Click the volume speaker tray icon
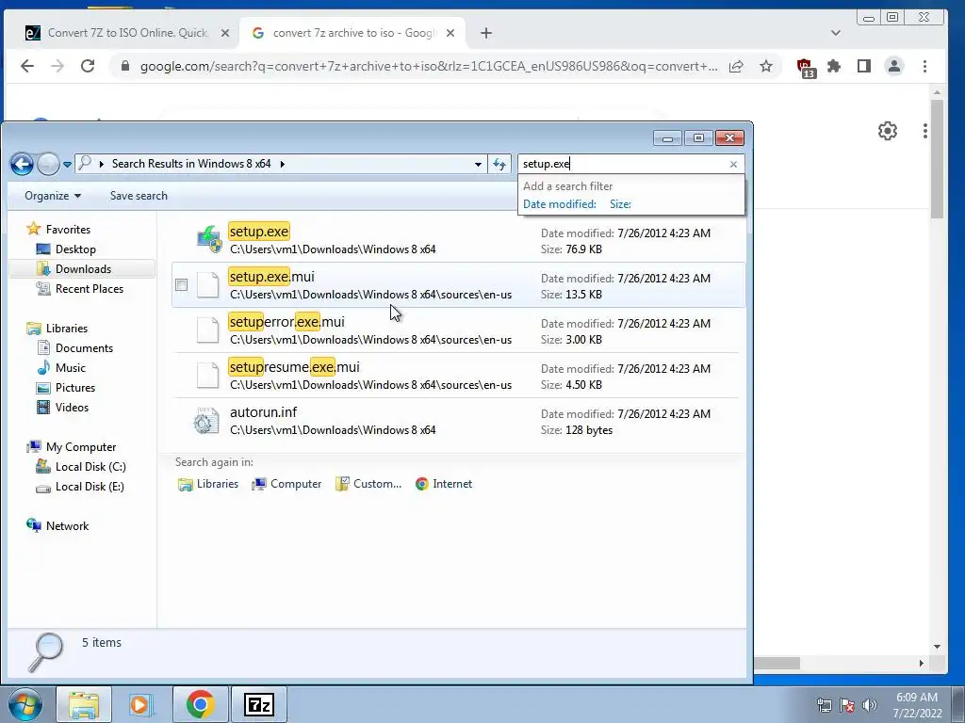 [x=870, y=705]
